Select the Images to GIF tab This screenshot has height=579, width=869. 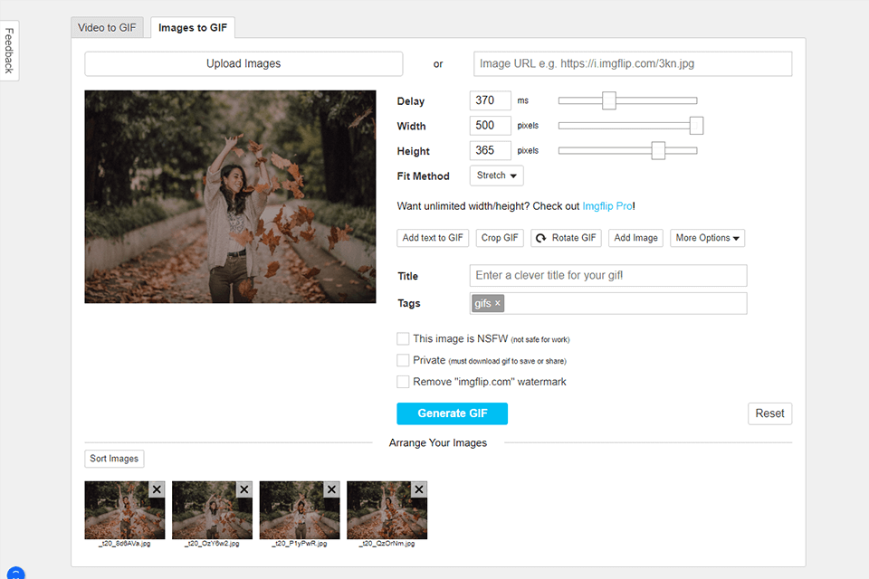192,27
